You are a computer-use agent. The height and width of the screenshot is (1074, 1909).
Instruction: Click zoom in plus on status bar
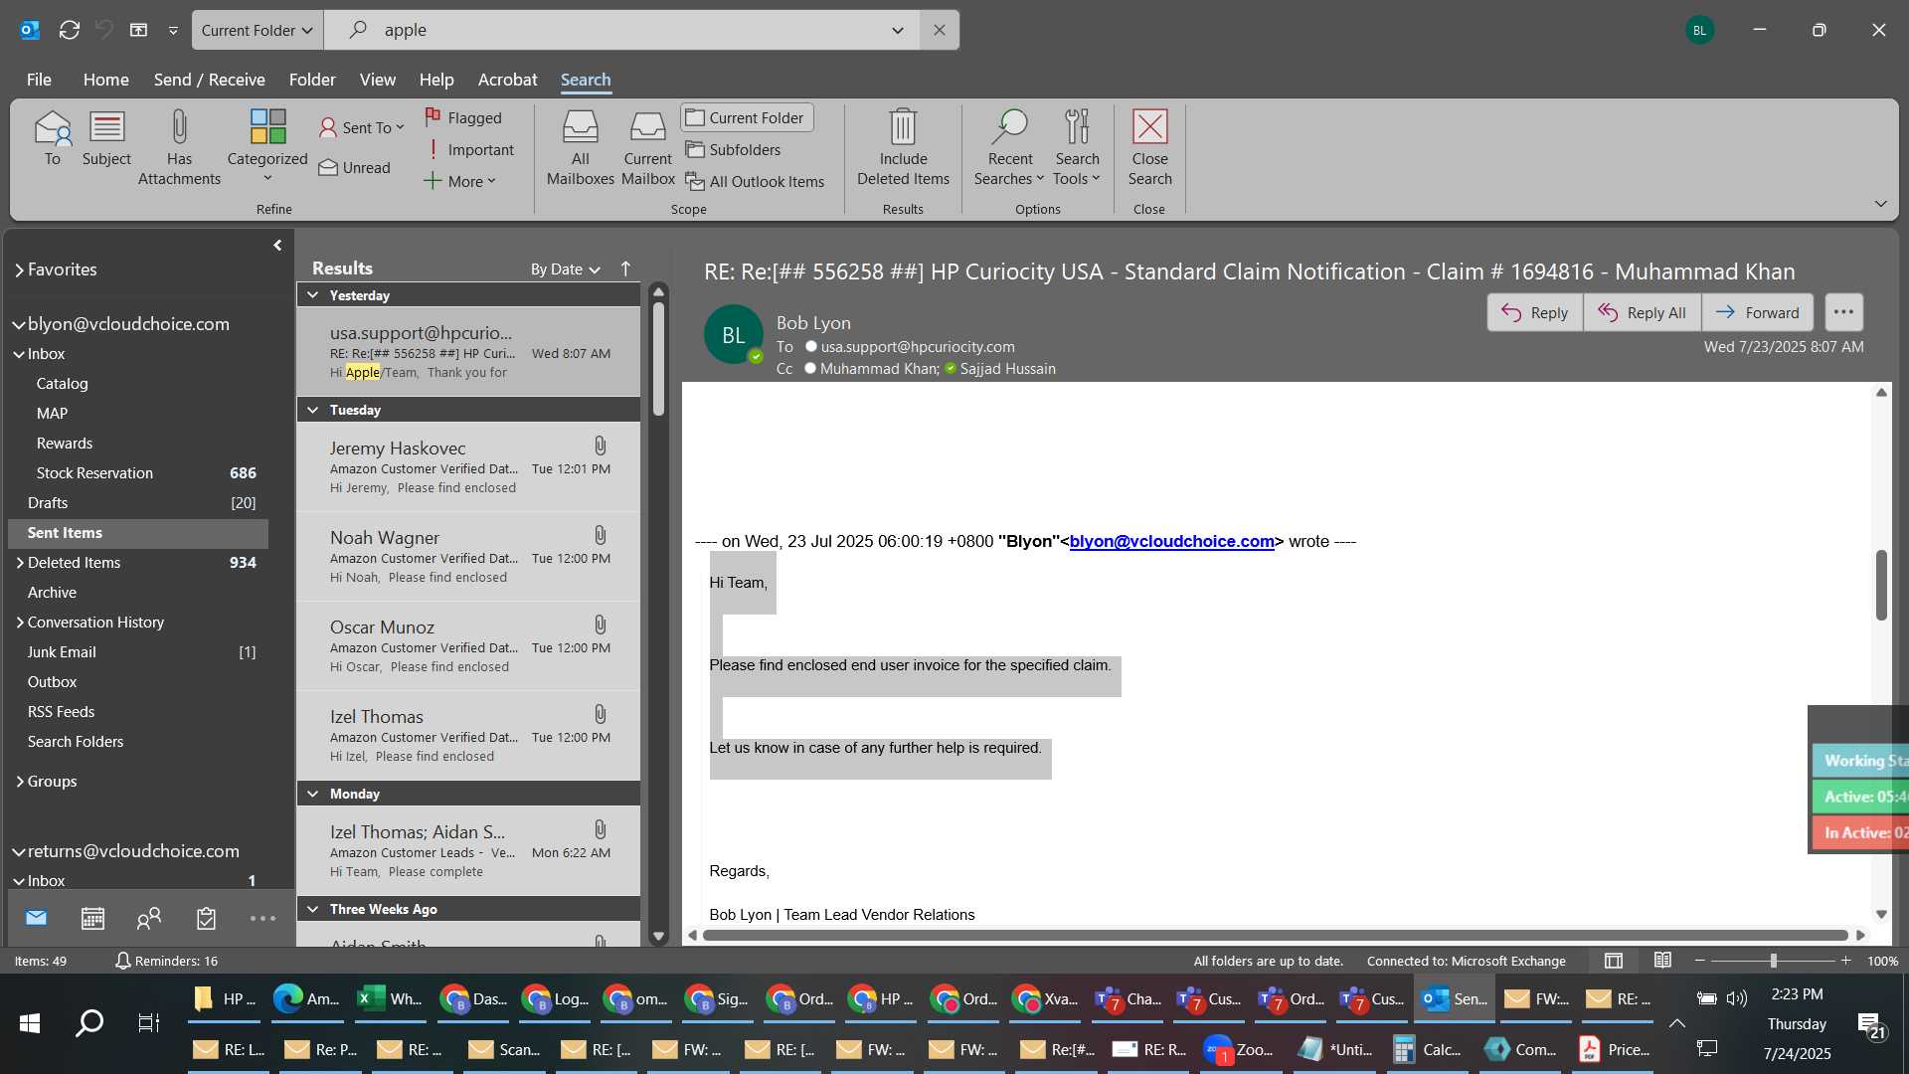coord(1845,961)
